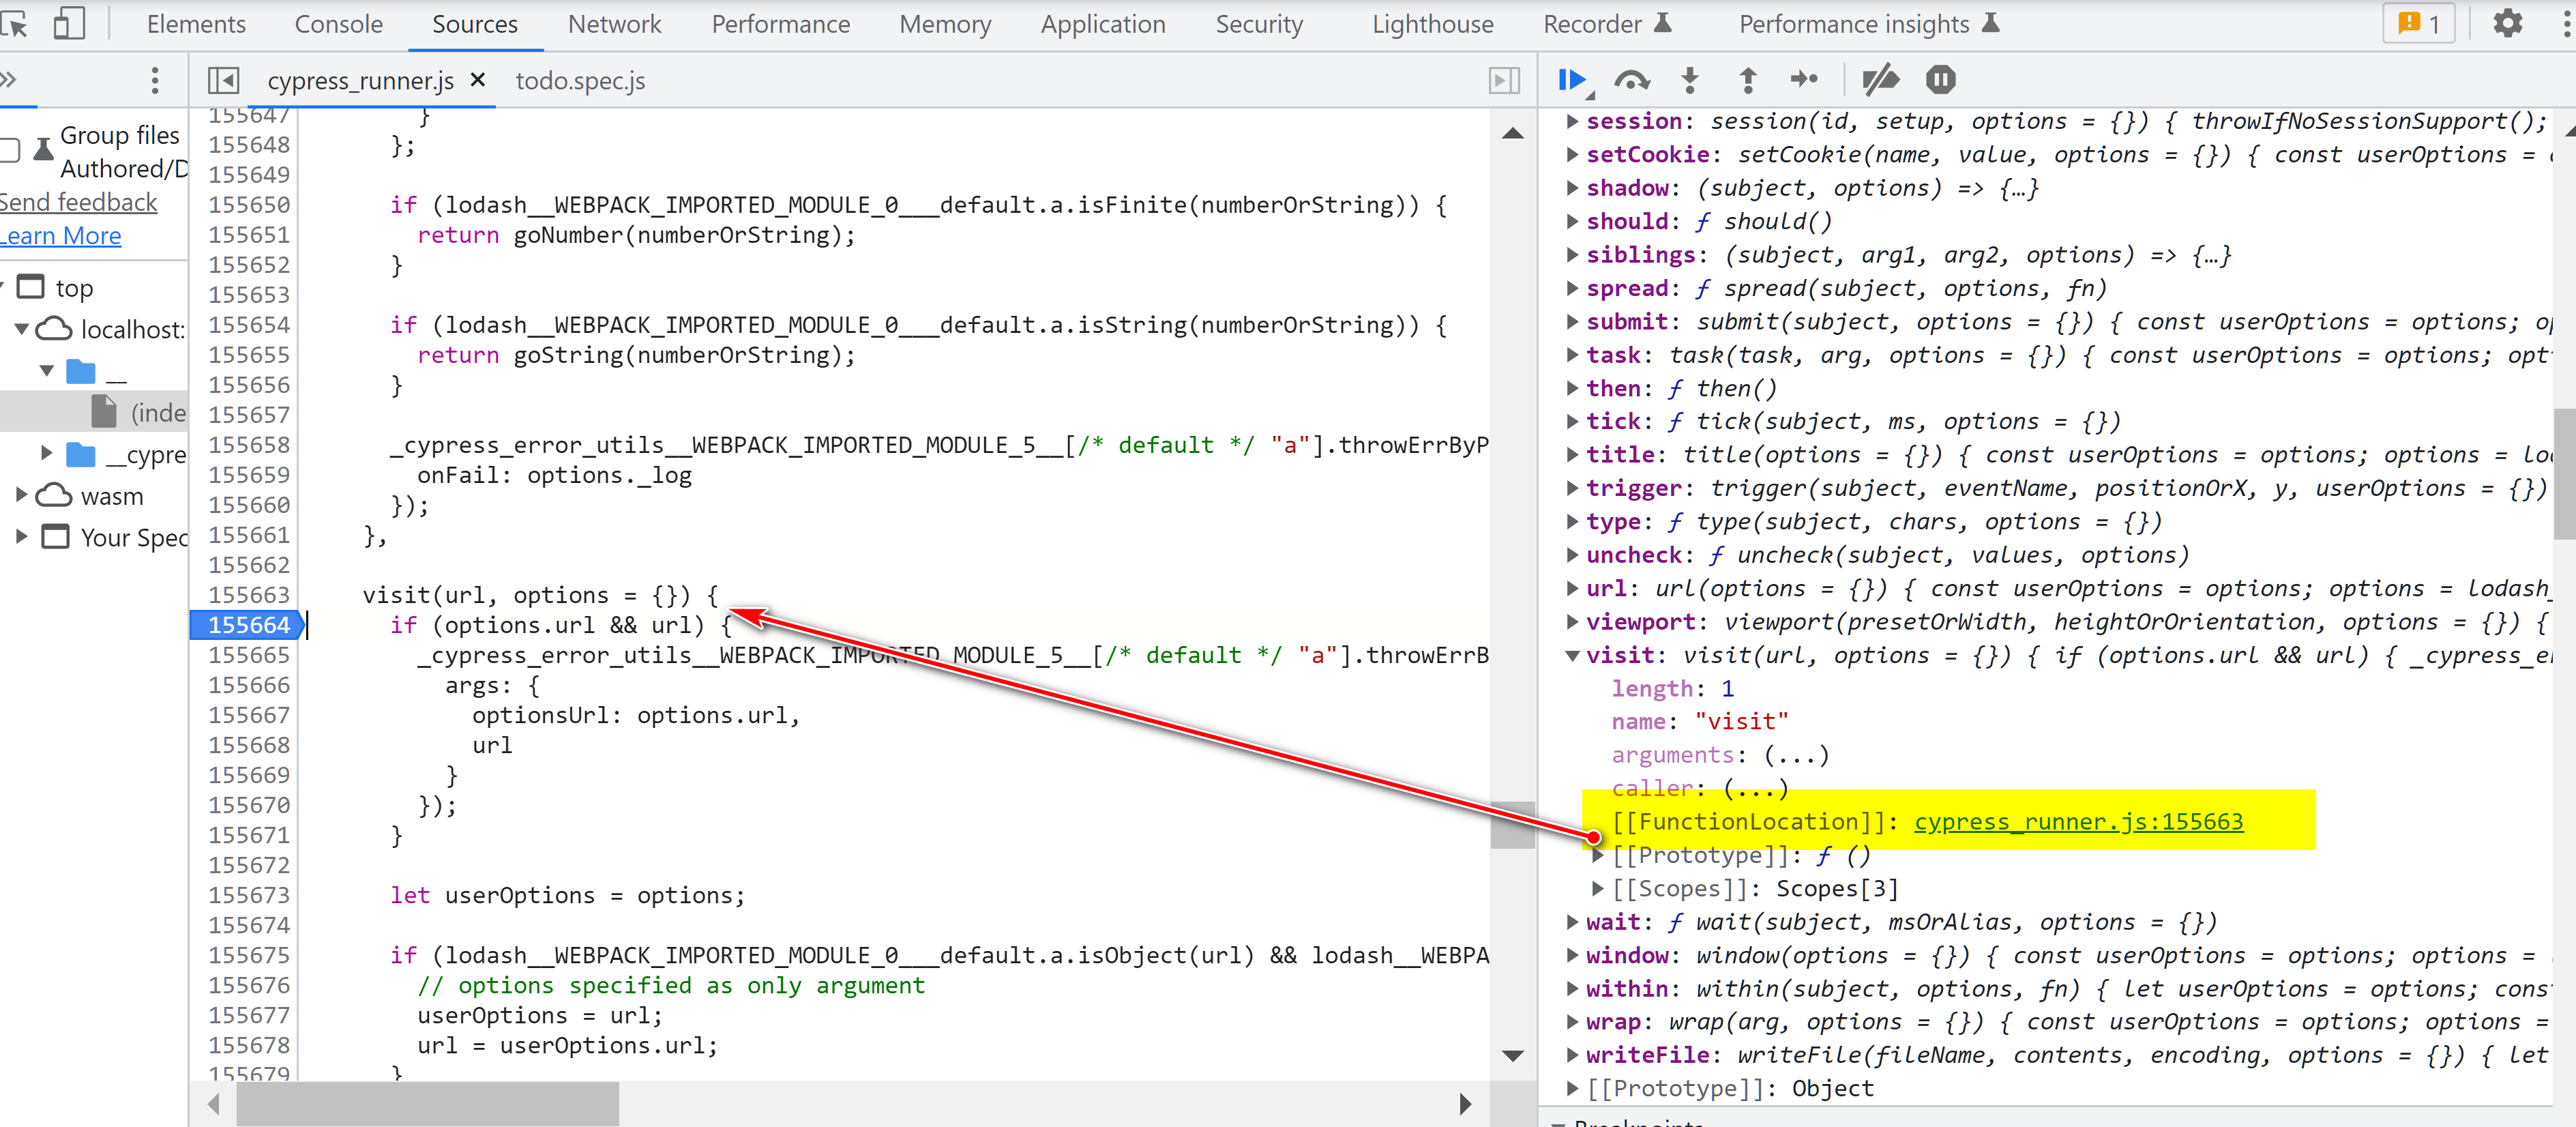
Task: Click the Learn More link
Action: click(61, 236)
